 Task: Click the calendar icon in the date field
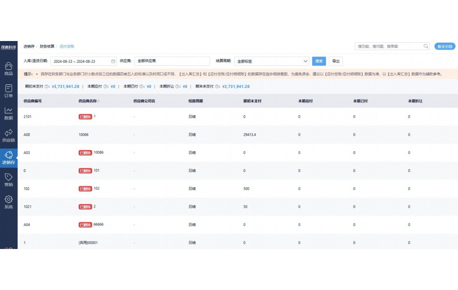coord(113,62)
